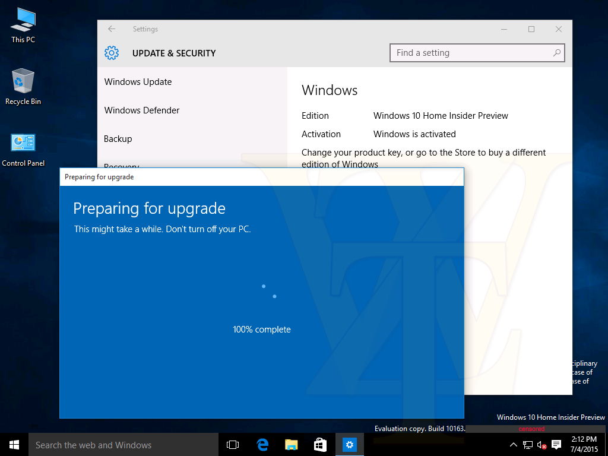Open the This PC desktop icon

(x=23, y=26)
